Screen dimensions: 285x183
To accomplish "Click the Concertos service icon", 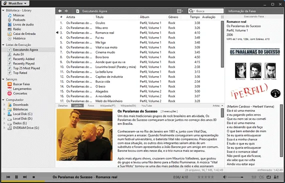I will point(9,93).
